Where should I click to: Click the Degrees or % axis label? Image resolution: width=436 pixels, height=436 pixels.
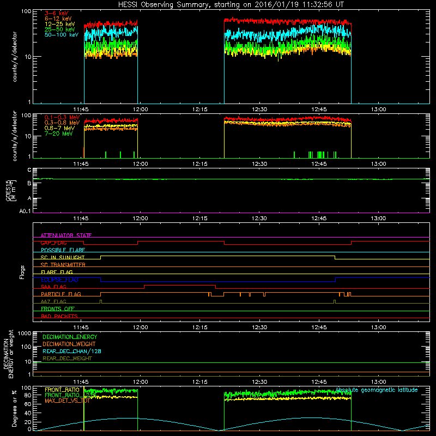pos(14,408)
